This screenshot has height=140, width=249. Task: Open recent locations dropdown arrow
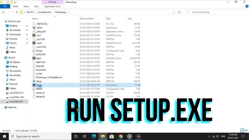click(x=13, y=12)
